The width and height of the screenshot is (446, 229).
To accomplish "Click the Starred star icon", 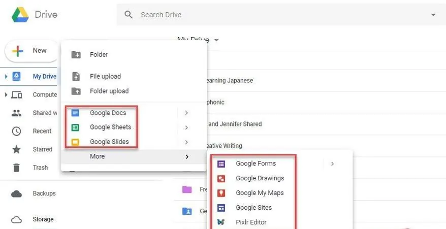I will (x=16, y=149).
